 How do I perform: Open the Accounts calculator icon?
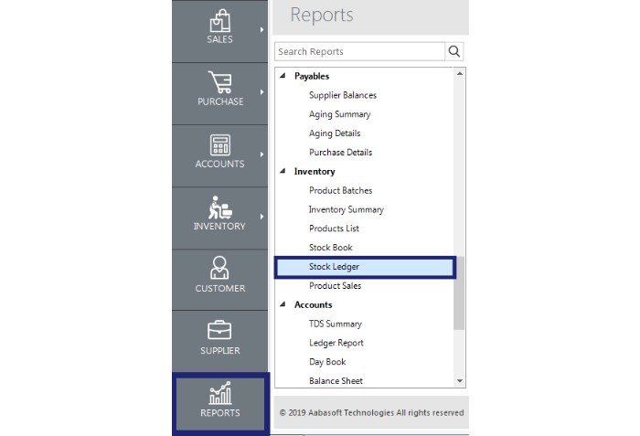tap(220, 145)
